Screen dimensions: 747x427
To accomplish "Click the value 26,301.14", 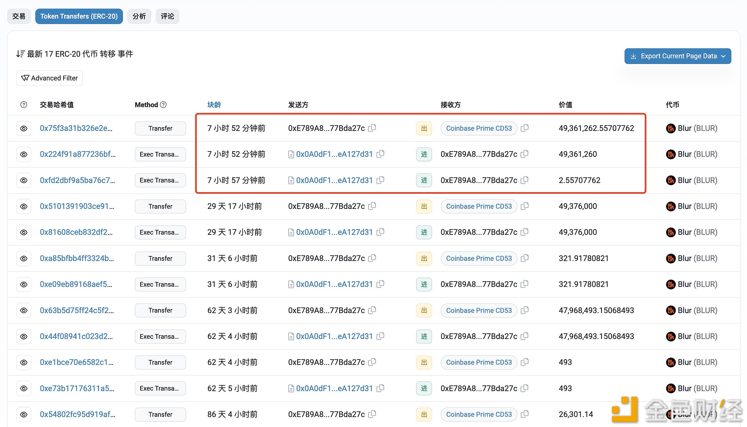I will [576, 414].
